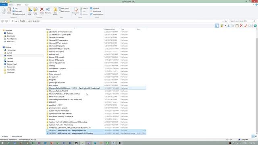The width and height of the screenshot is (258, 145).
Task: Click the scissors cut icon in extra toolbar
Action: tap(229, 26)
